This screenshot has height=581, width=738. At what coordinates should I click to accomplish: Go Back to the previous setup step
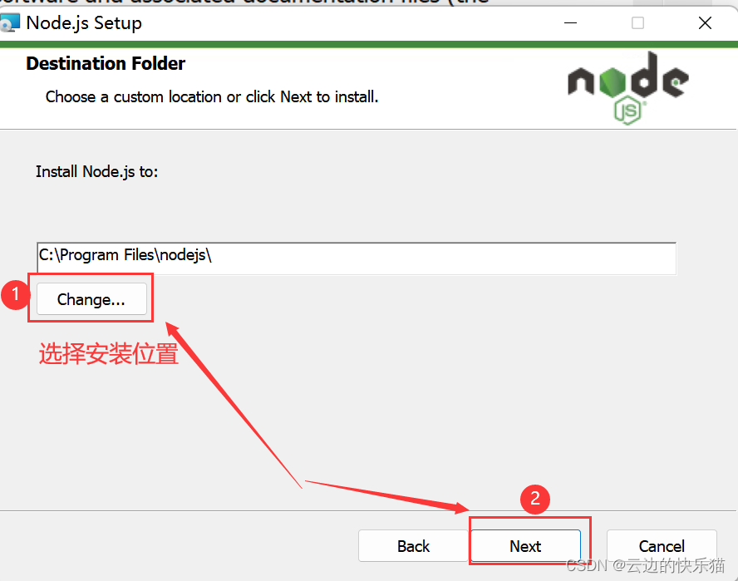(x=413, y=546)
